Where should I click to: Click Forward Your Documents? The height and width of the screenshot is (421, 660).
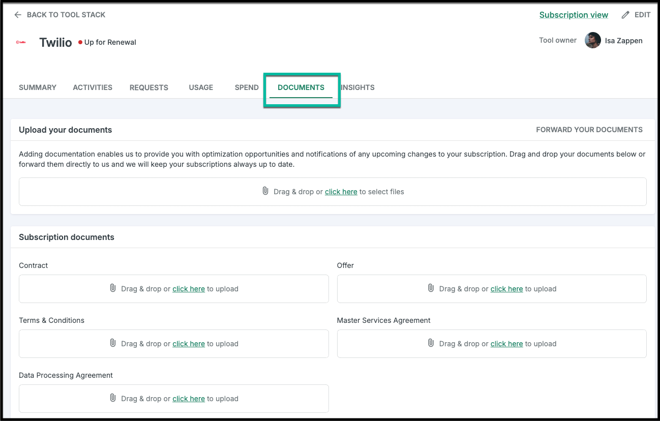(x=589, y=130)
